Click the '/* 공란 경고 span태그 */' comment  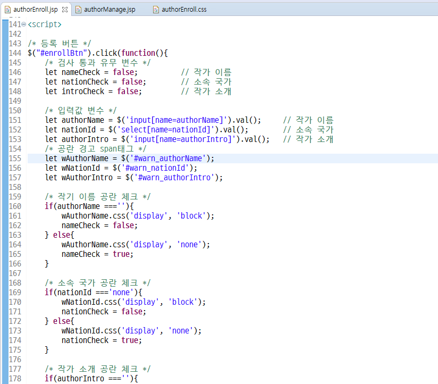pyautogui.click(x=96, y=149)
